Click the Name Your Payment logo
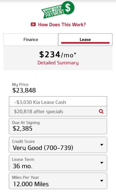The height and width of the screenshot is (194, 116). 58,10
